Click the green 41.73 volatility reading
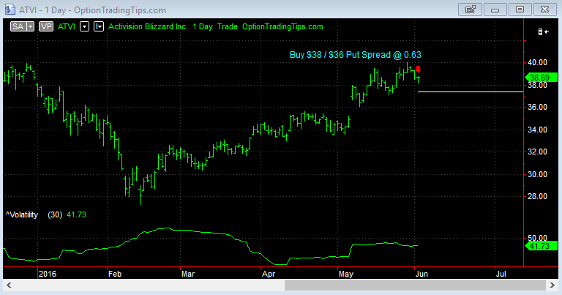Viewport: 562px width, 295px height. click(76, 214)
